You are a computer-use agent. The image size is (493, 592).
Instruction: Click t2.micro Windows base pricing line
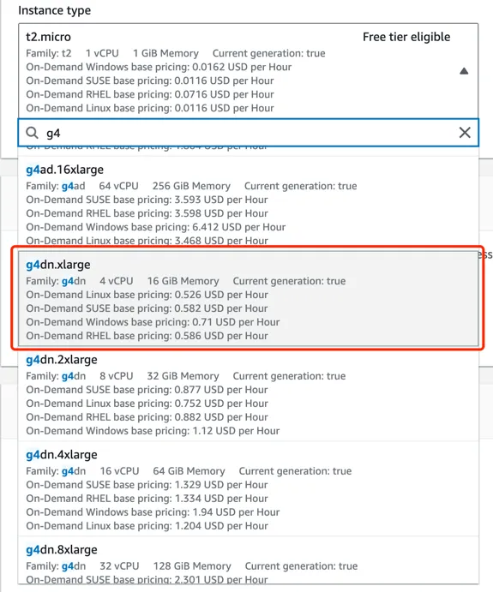(x=159, y=67)
